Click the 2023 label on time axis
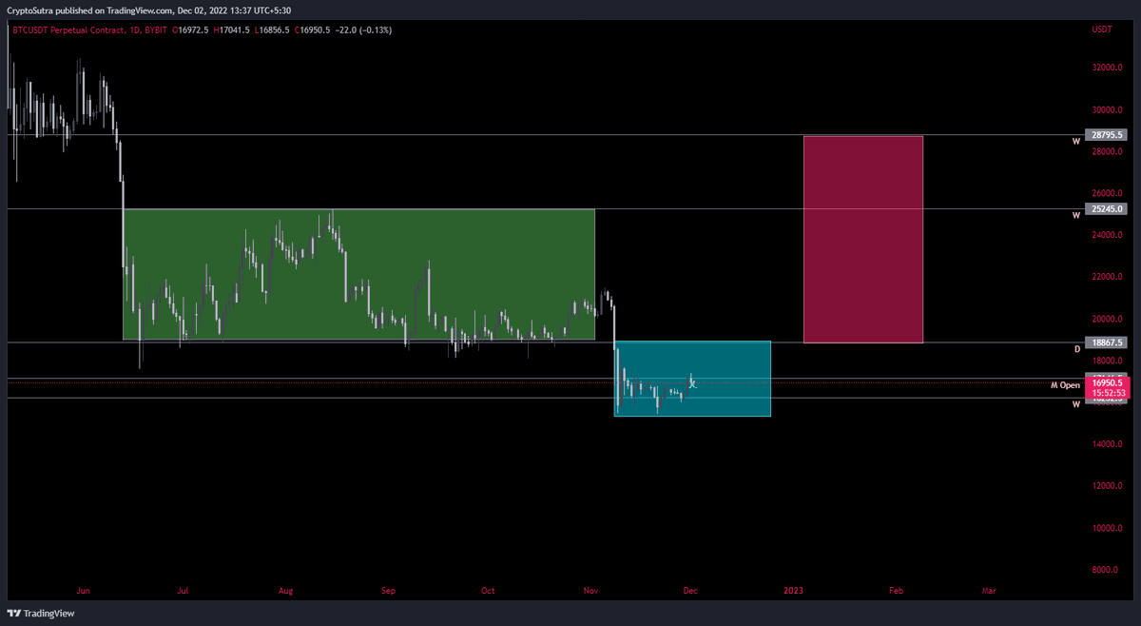This screenshot has width=1141, height=626. click(794, 591)
